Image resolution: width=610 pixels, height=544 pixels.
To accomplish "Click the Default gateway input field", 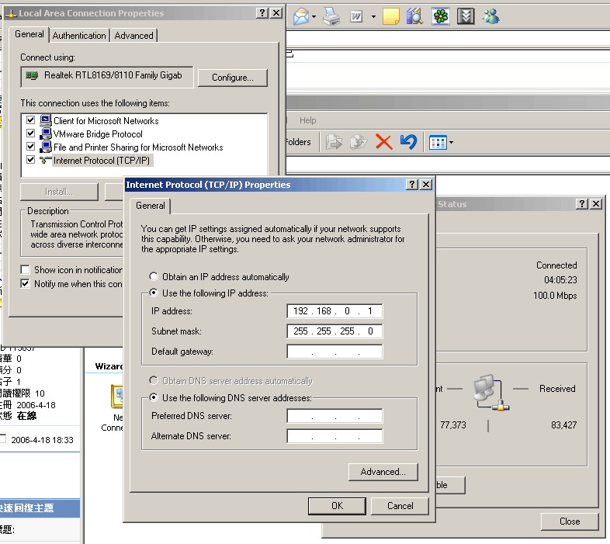I will coord(334,352).
